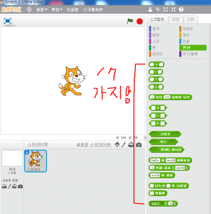Switch to the 스크립트 tab
Viewport: 211px width, 214px height.
pos(157,19)
